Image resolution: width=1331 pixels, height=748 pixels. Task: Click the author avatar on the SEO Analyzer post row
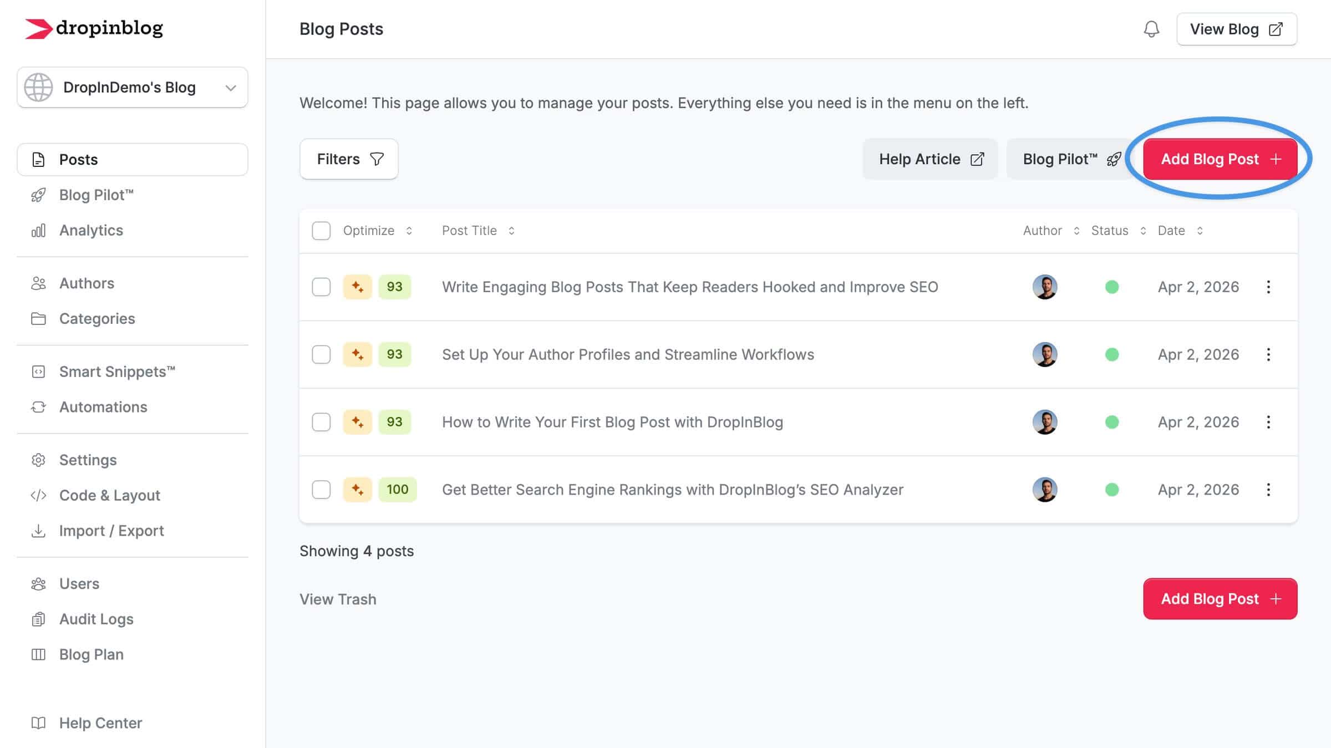point(1045,490)
